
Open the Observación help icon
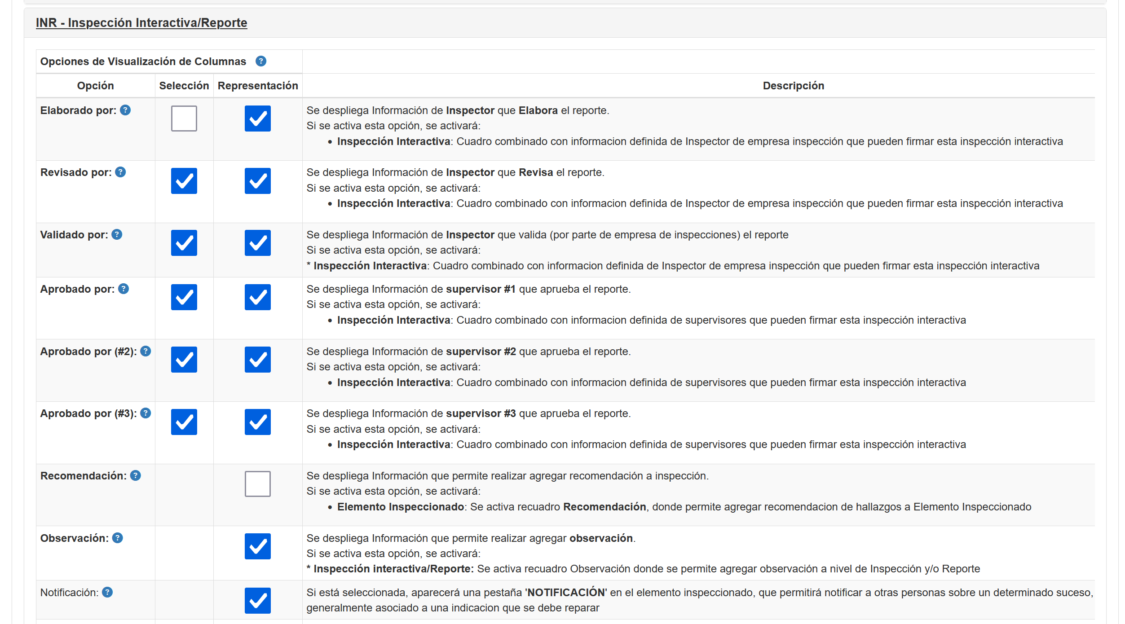click(117, 538)
